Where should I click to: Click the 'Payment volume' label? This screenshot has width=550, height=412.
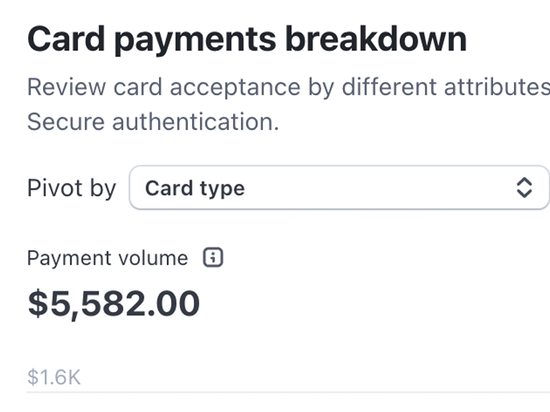tap(108, 258)
